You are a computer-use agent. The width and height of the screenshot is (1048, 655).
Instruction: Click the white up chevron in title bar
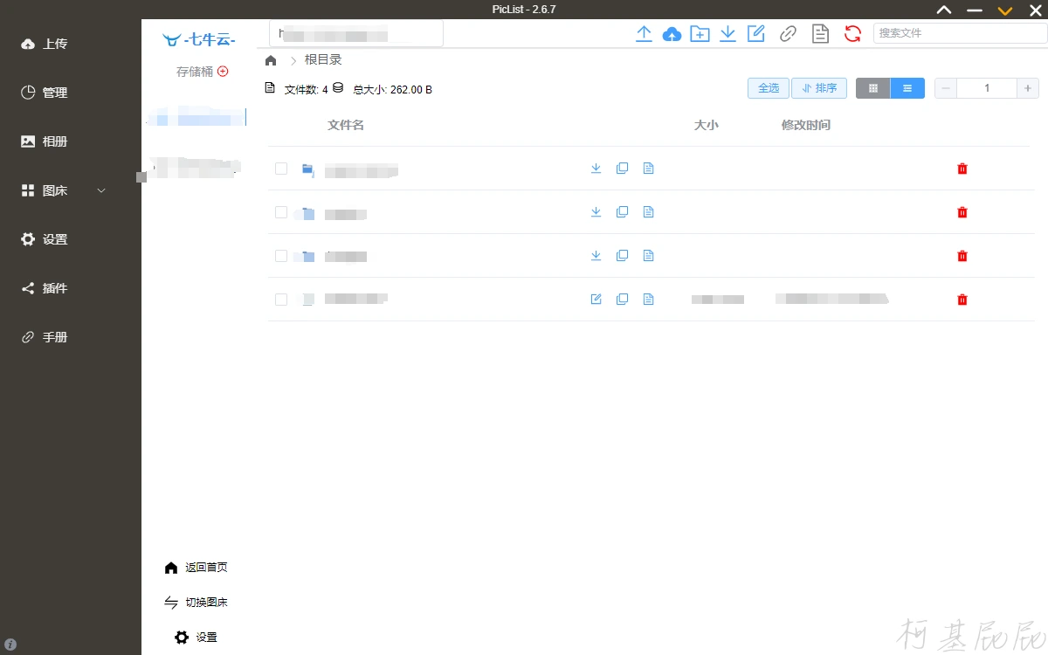[944, 10]
